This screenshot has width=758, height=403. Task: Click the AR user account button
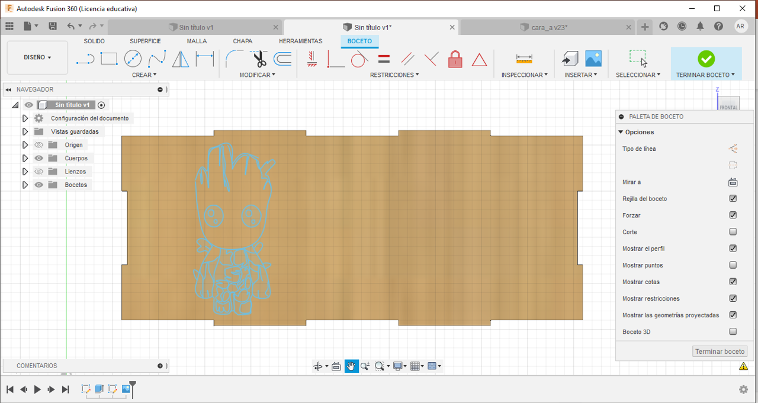pyautogui.click(x=741, y=26)
